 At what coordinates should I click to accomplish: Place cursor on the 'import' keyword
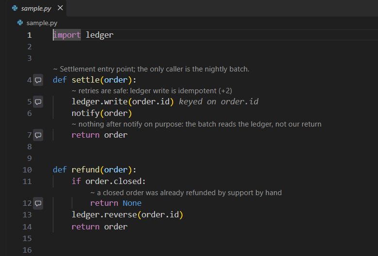pos(67,35)
